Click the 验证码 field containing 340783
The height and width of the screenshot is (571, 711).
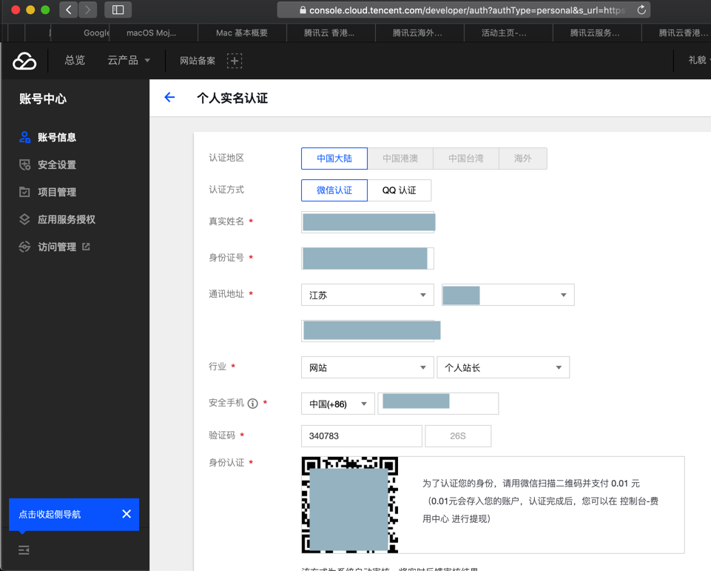[361, 435]
